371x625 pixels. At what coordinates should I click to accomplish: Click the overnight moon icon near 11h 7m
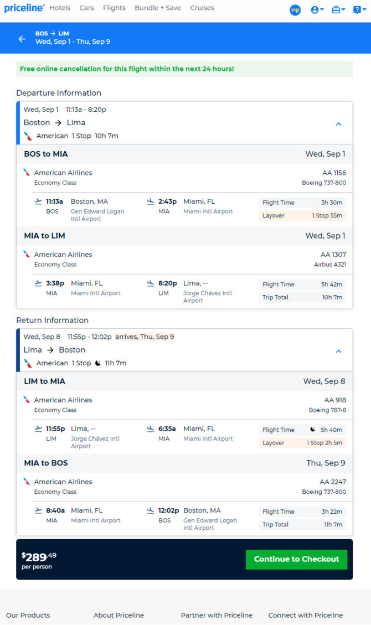click(97, 363)
